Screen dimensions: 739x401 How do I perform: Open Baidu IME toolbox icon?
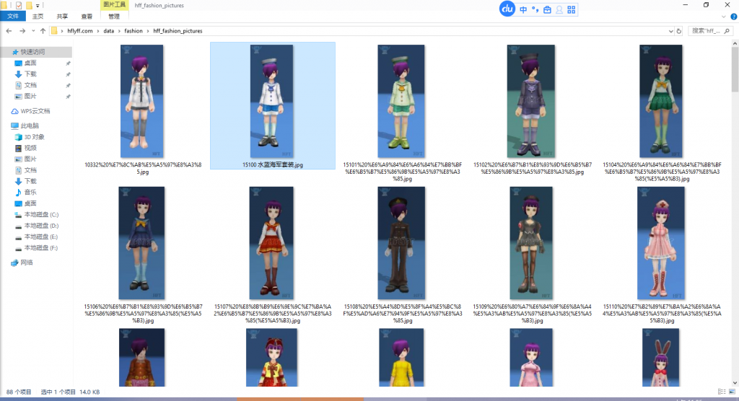(547, 10)
